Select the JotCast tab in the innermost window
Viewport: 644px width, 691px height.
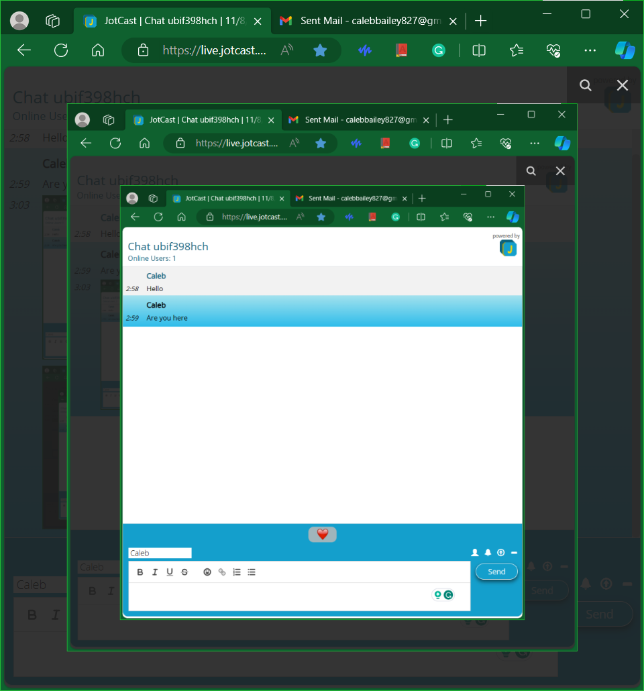click(x=229, y=199)
